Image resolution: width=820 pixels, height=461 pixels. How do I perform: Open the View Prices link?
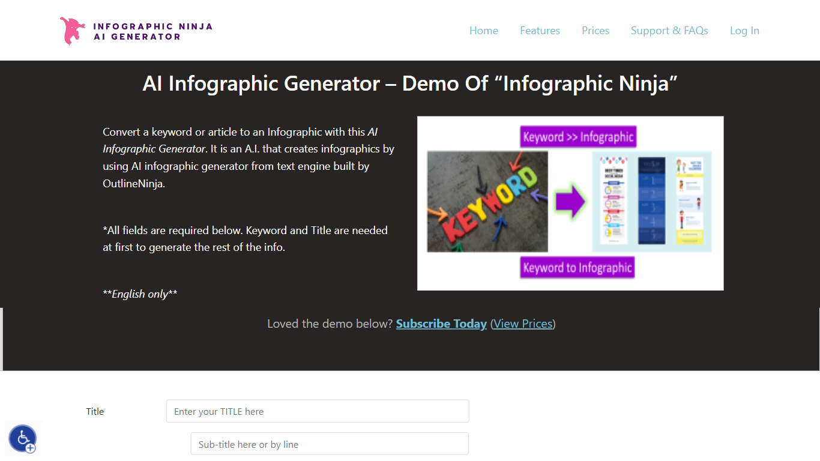[523, 324]
